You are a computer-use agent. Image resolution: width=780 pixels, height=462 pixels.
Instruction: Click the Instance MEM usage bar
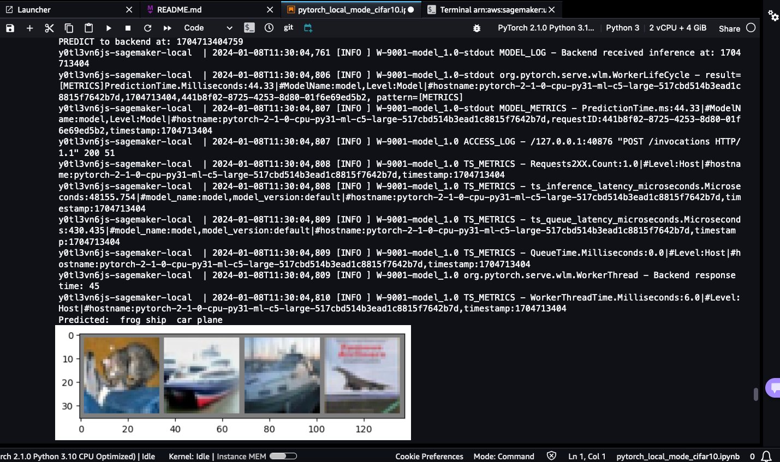point(283,456)
